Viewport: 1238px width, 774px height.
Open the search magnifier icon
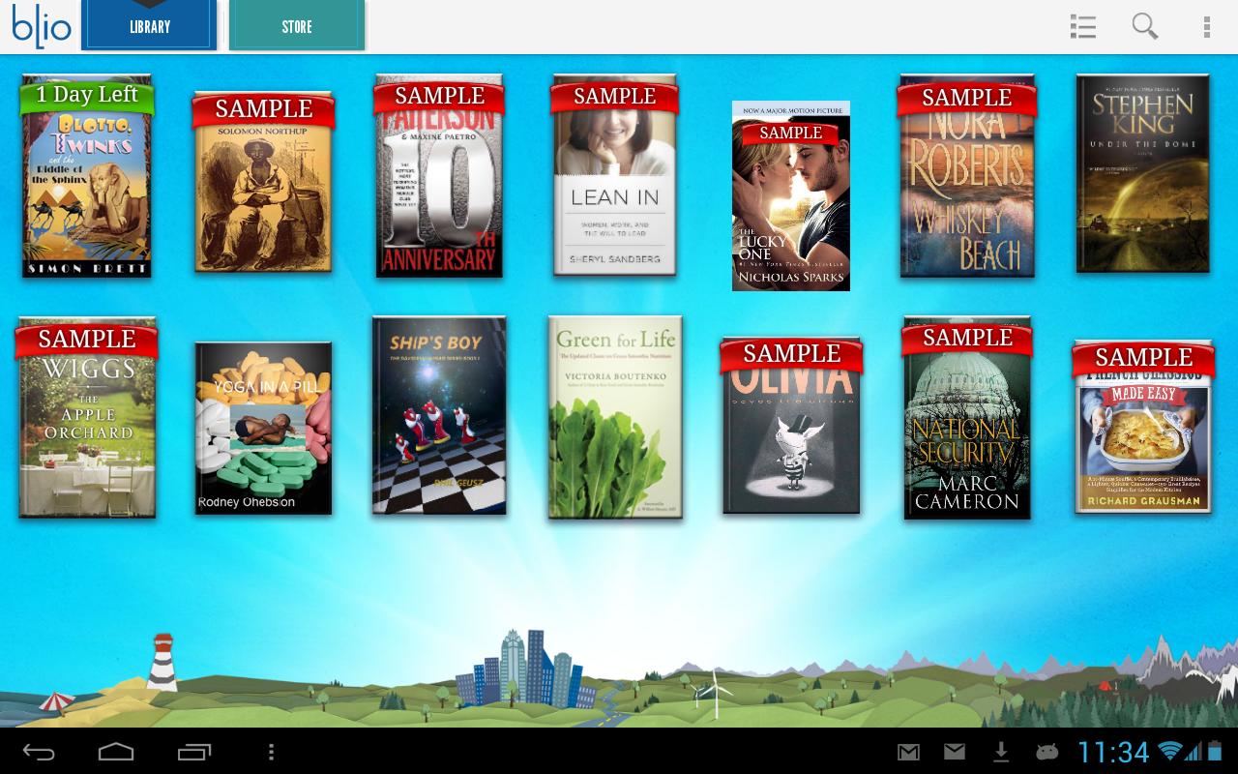click(1145, 27)
